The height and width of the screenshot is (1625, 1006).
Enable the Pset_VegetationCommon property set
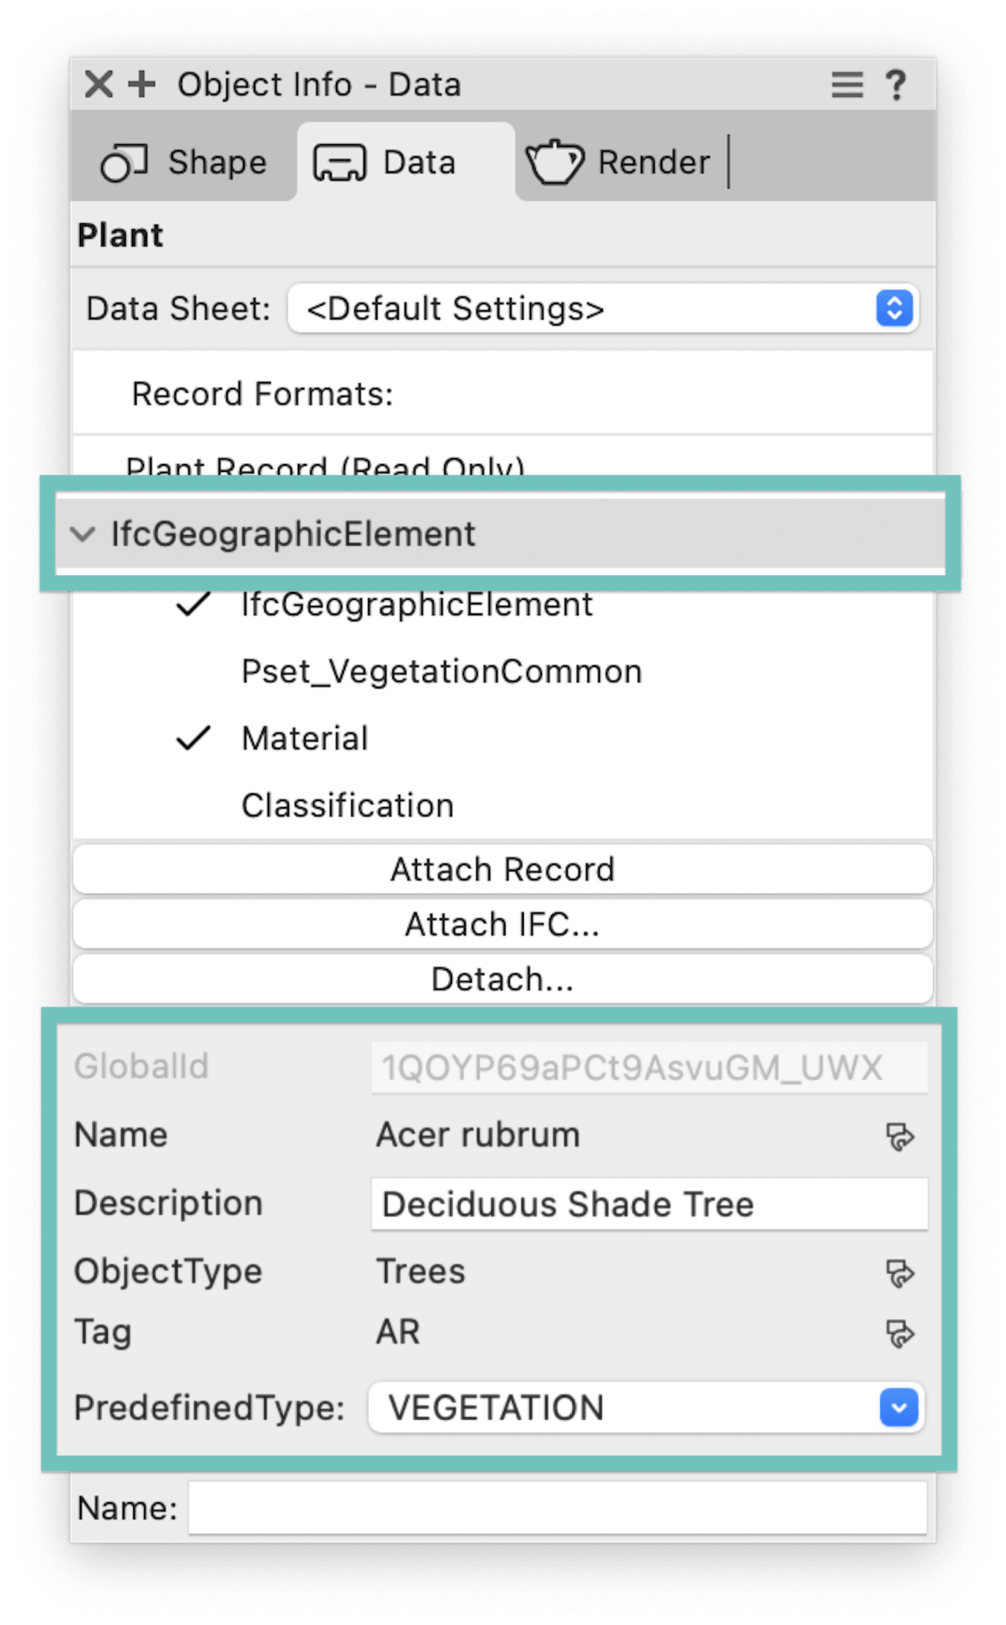click(441, 672)
